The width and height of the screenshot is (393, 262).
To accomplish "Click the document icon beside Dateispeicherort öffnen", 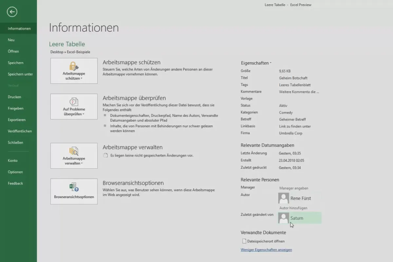I will click(244, 241).
